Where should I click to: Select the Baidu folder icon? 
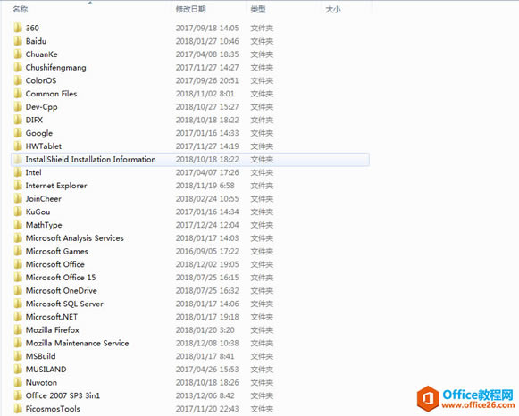18,41
